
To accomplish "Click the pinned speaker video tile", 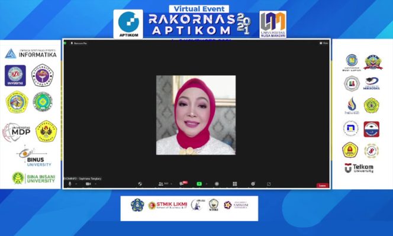I will pyautogui.click(x=196, y=115).
